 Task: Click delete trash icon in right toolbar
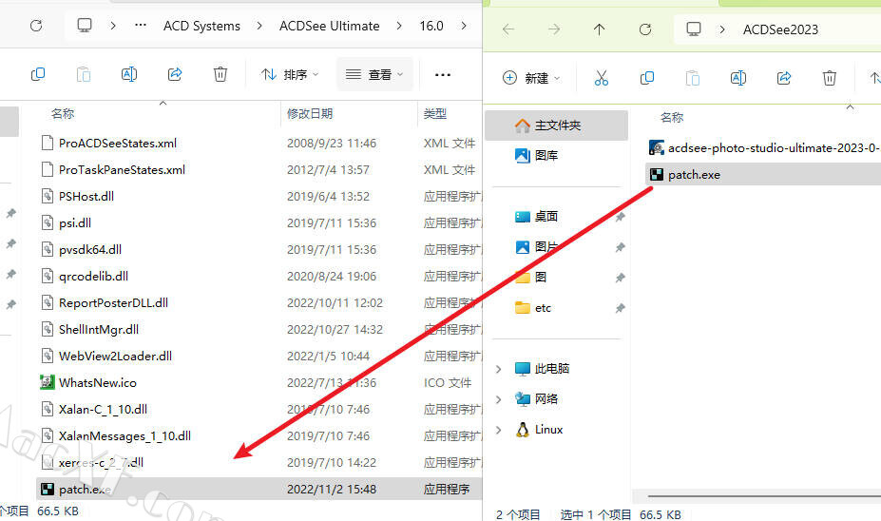[x=830, y=78]
